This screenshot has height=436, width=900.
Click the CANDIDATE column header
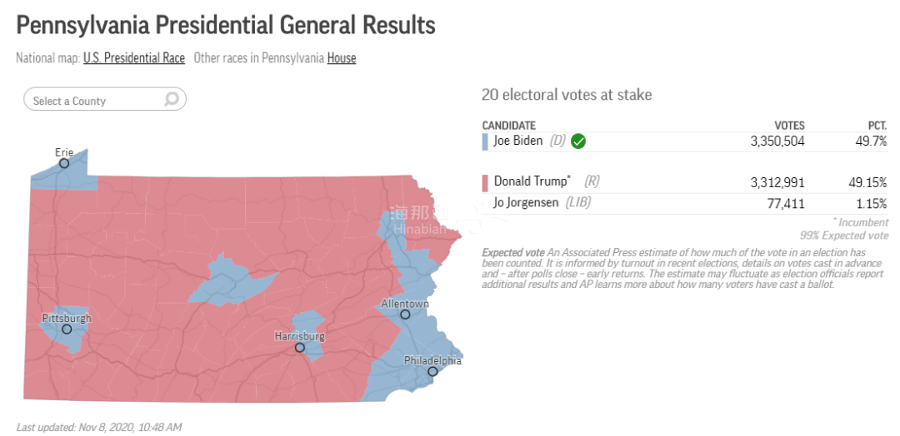(x=508, y=126)
